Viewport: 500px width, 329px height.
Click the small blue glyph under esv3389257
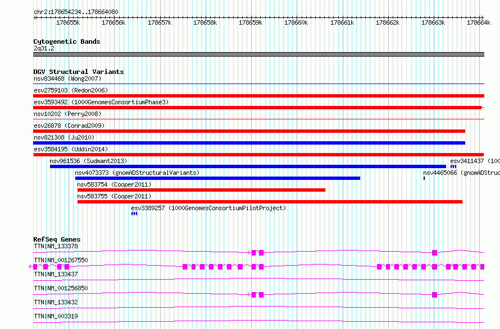[x=134, y=214]
